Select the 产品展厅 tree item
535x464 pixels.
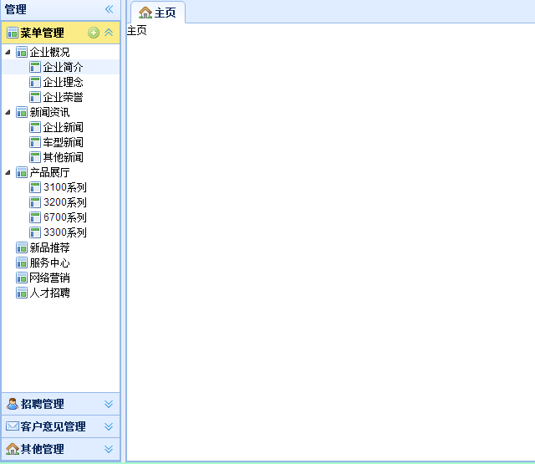[49, 172]
